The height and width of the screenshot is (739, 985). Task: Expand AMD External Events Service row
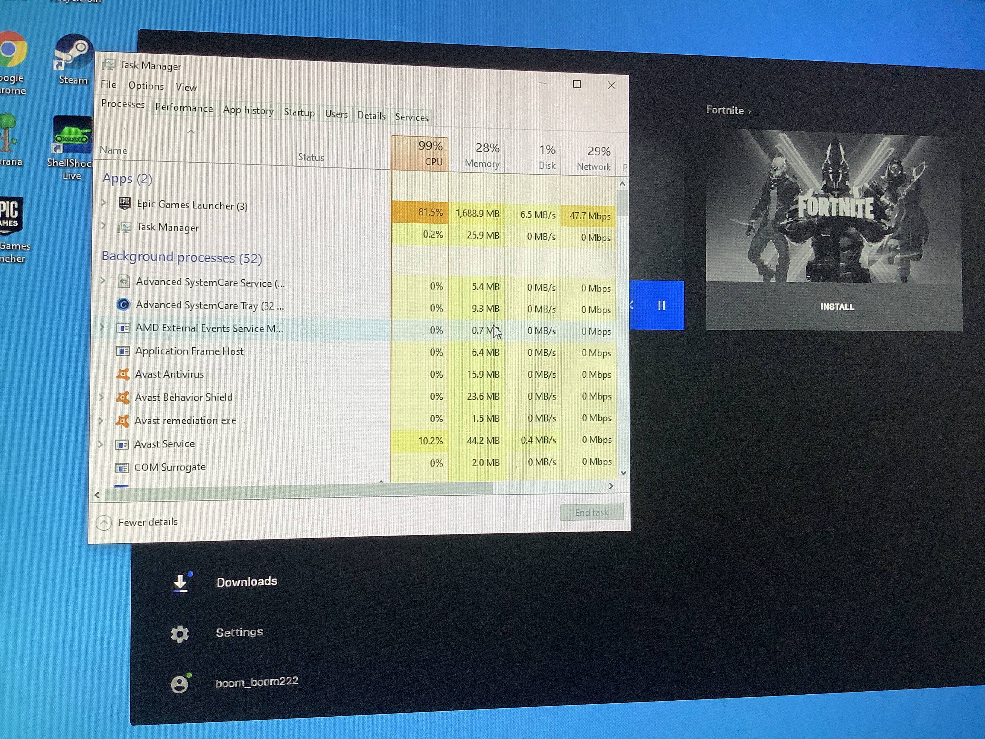coord(102,328)
